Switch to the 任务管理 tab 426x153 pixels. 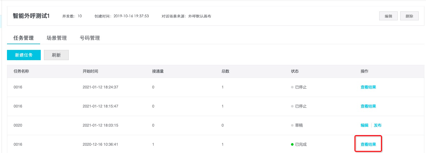point(24,38)
